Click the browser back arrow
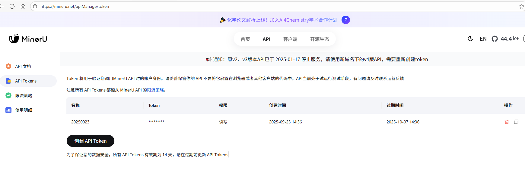This screenshot has height=177, width=525. tap(2, 6)
